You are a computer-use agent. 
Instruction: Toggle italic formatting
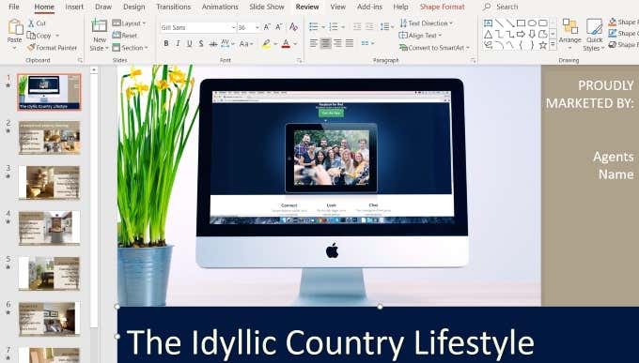[x=178, y=43]
